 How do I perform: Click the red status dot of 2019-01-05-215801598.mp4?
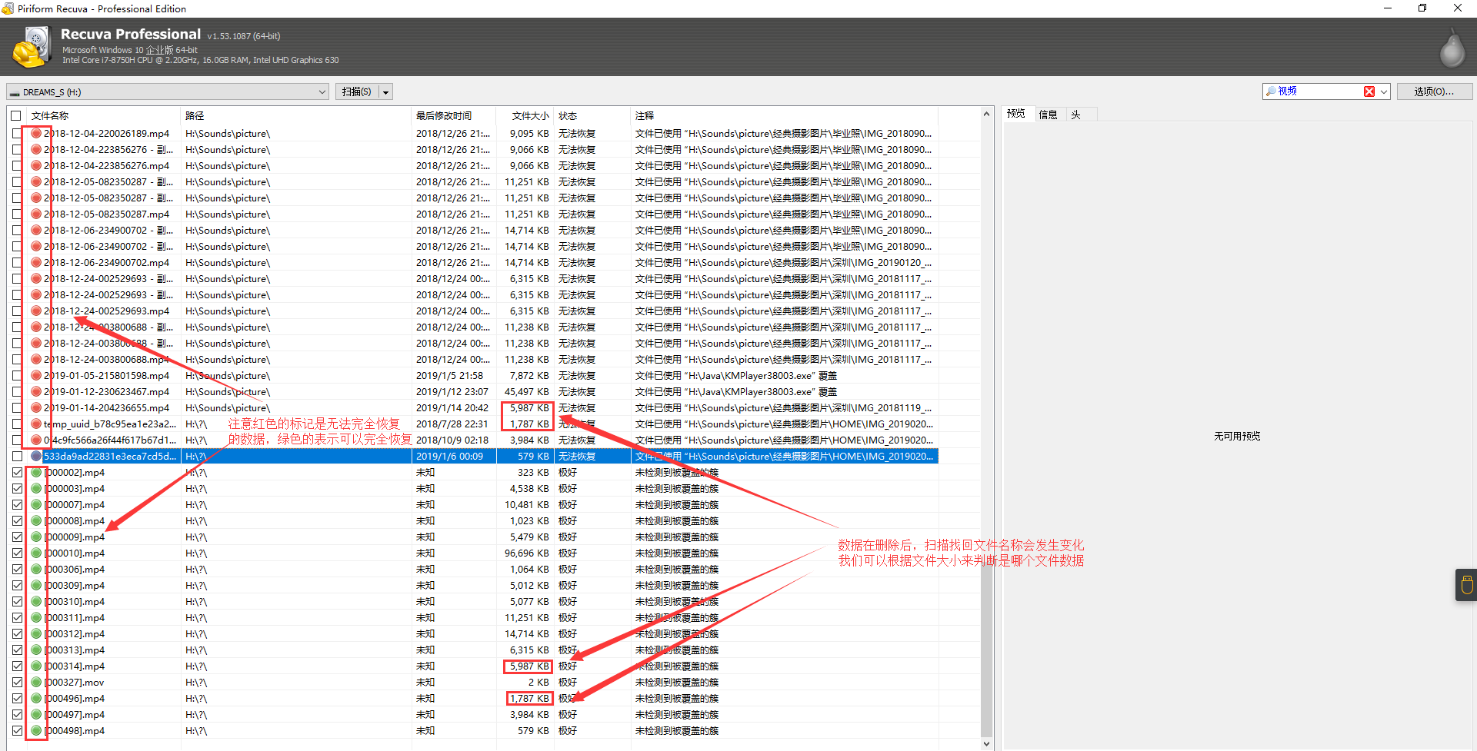(36, 376)
